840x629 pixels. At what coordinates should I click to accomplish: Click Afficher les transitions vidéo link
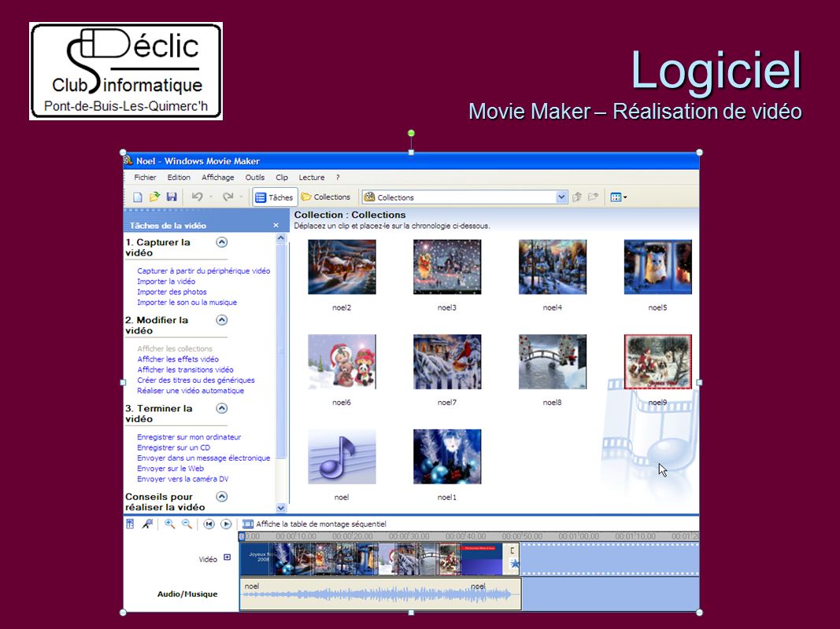(x=185, y=370)
